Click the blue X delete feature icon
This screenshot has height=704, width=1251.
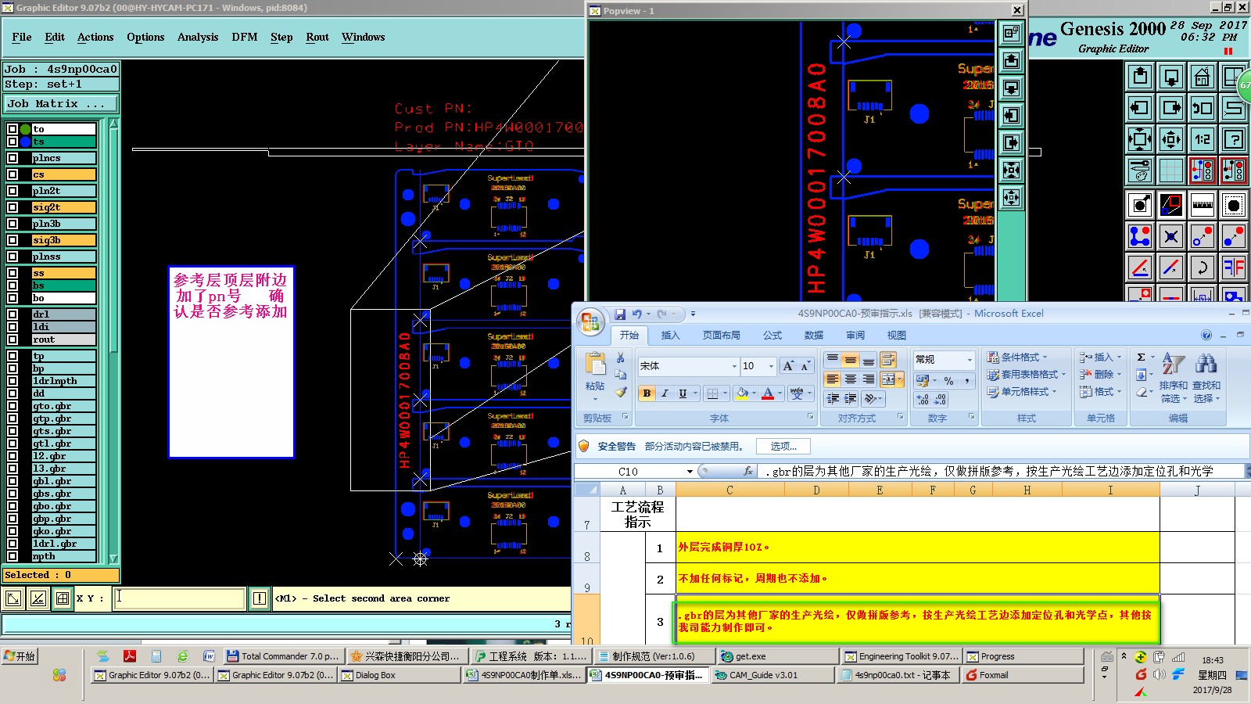[1171, 235]
